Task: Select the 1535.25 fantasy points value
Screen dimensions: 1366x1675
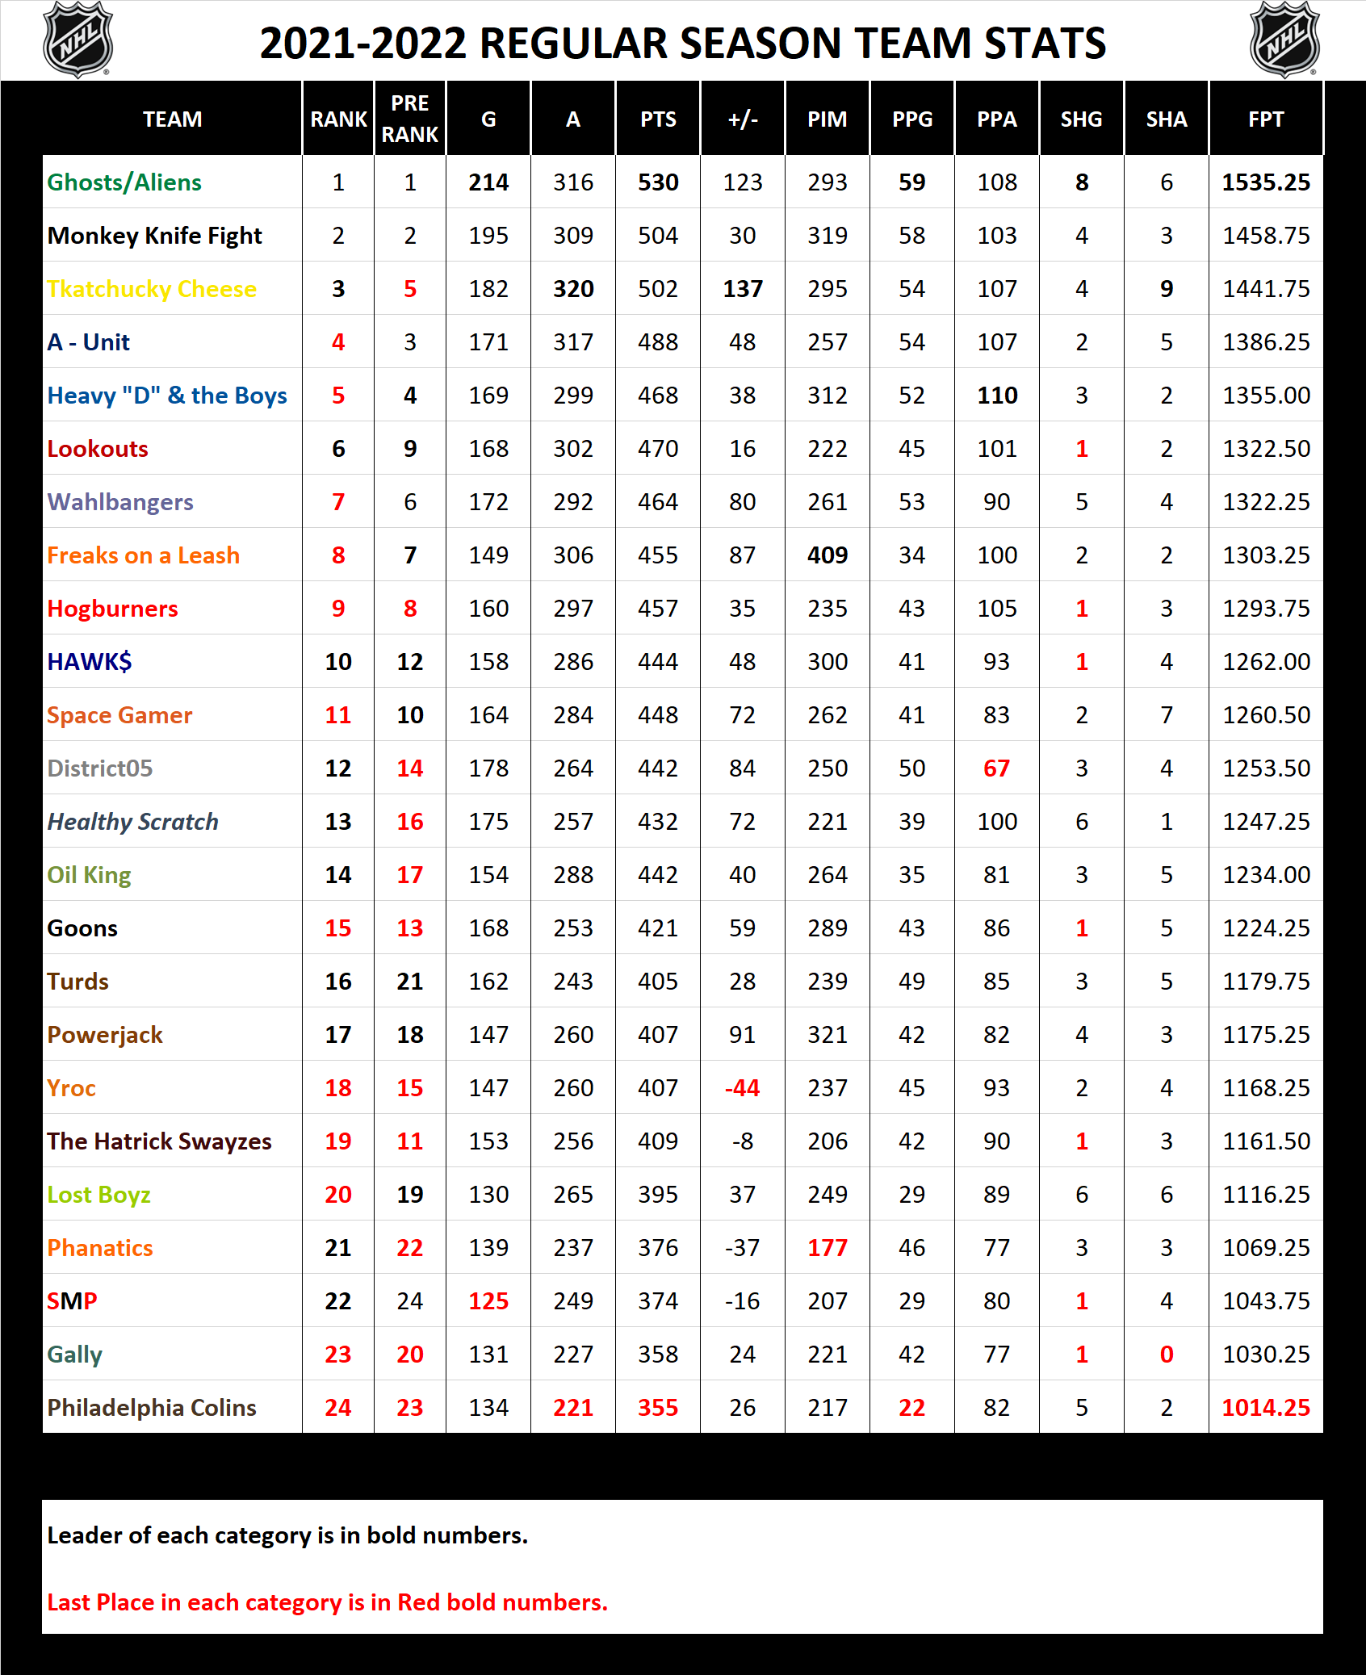Action: pyautogui.click(x=1265, y=182)
